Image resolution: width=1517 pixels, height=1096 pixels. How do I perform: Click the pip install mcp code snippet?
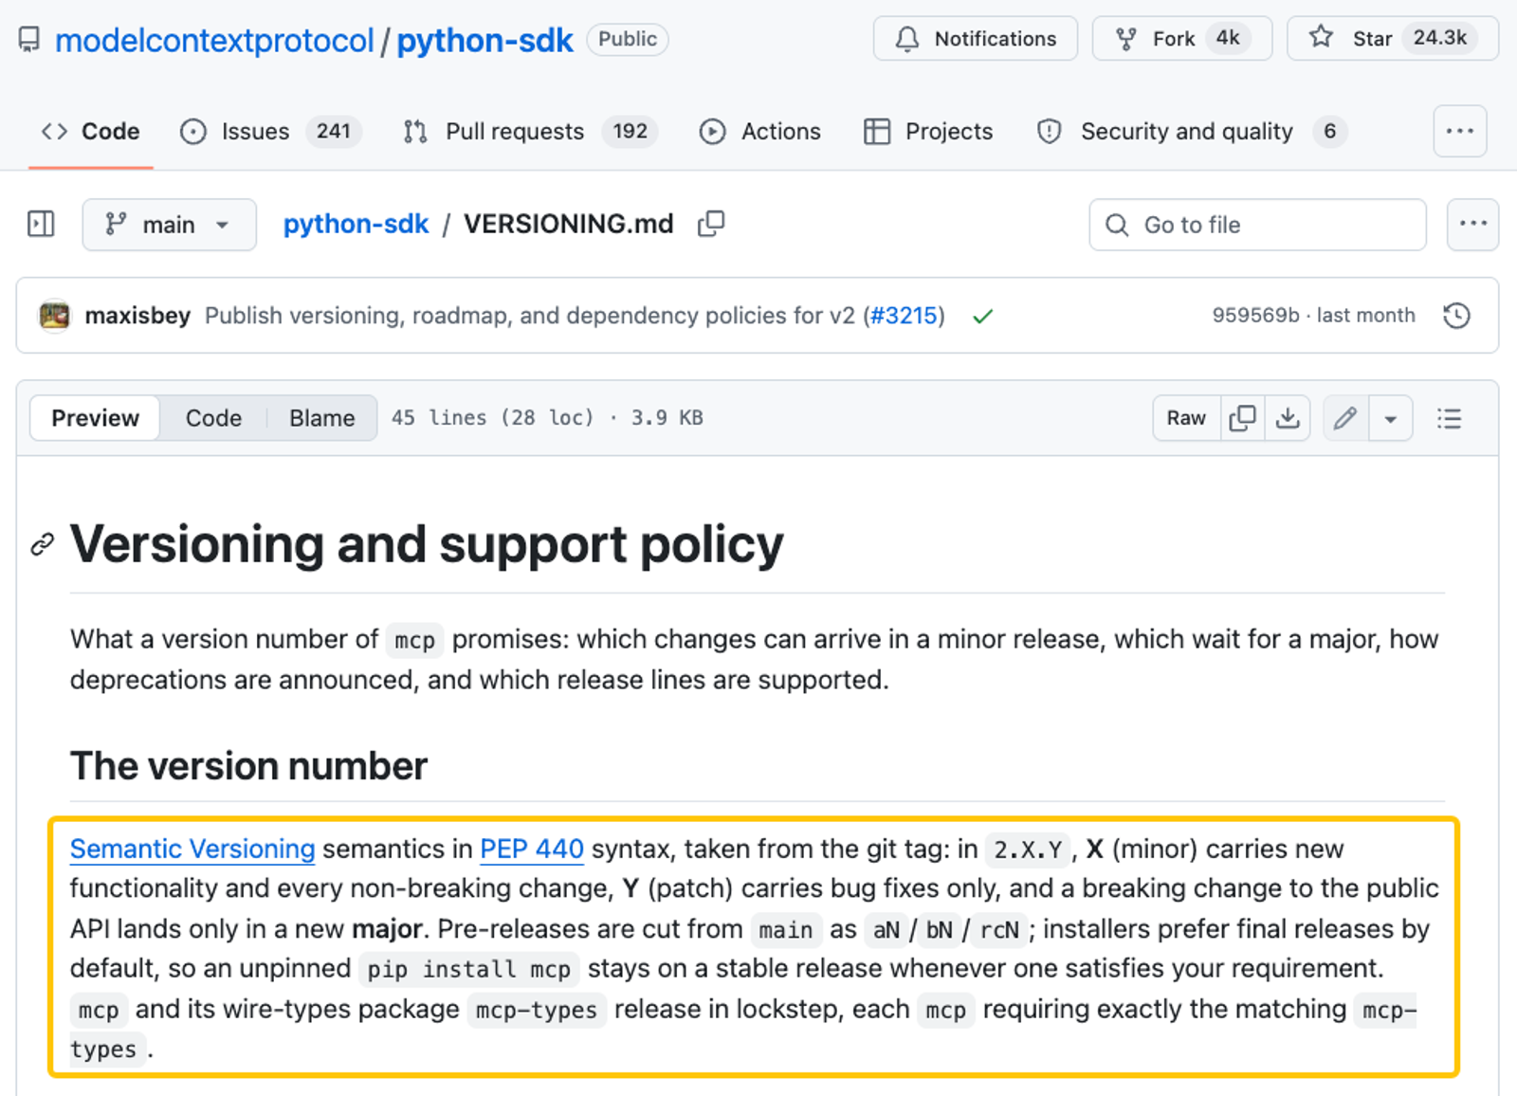468,969
